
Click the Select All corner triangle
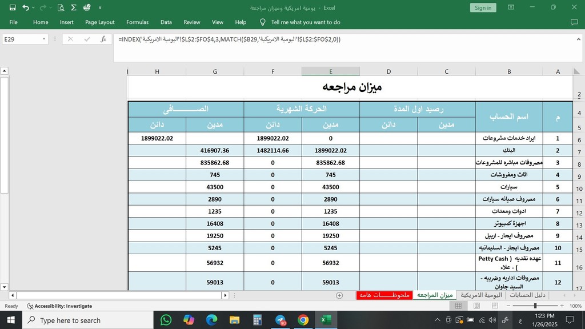[577, 71]
